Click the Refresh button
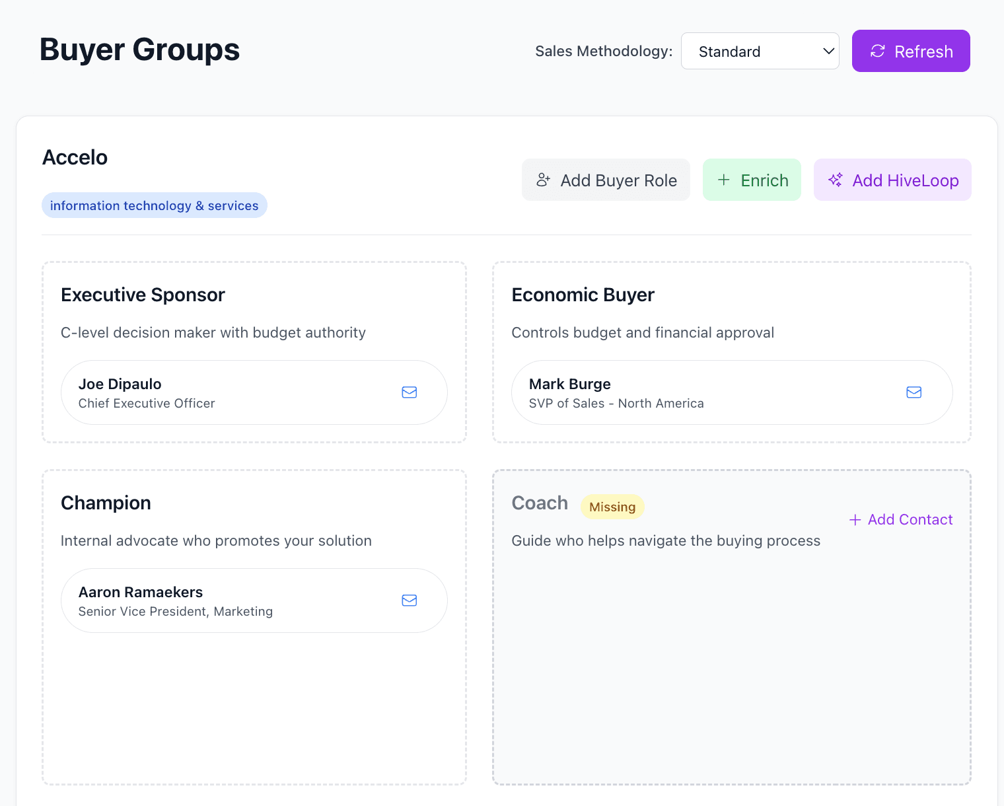1004x806 pixels. pos(911,51)
